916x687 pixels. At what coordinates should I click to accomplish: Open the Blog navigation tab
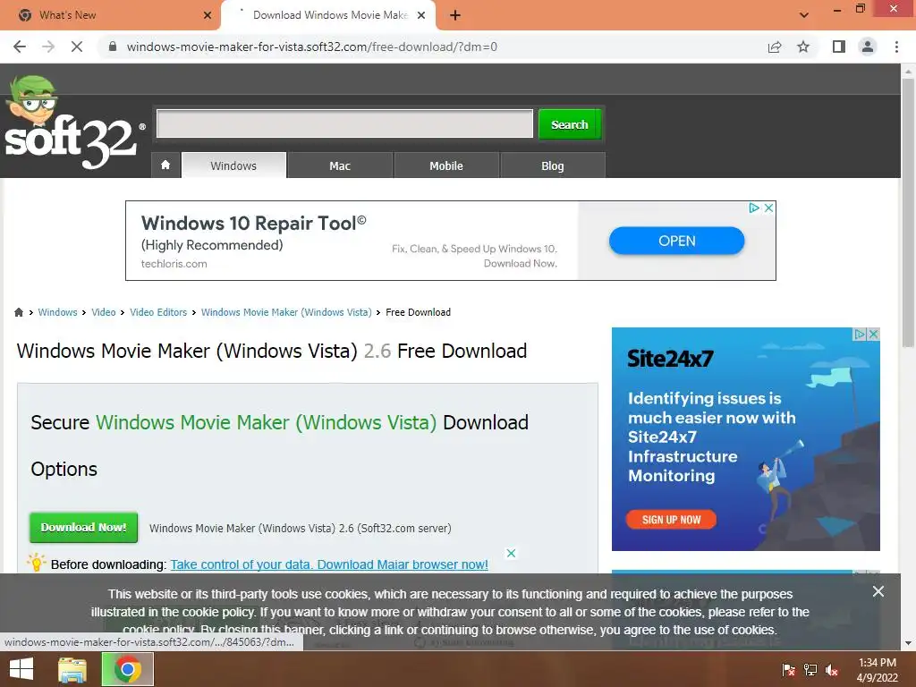tap(553, 165)
